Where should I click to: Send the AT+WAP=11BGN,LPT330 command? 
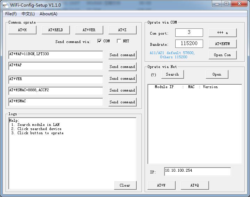[122, 55]
